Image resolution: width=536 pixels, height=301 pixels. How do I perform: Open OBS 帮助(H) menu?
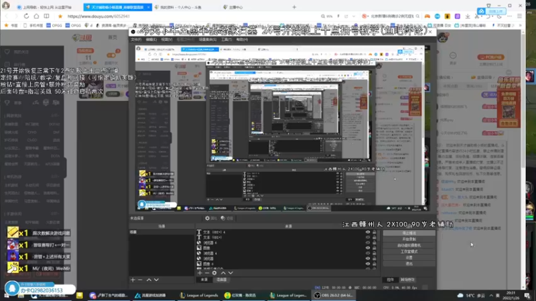click(x=242, y=39)
